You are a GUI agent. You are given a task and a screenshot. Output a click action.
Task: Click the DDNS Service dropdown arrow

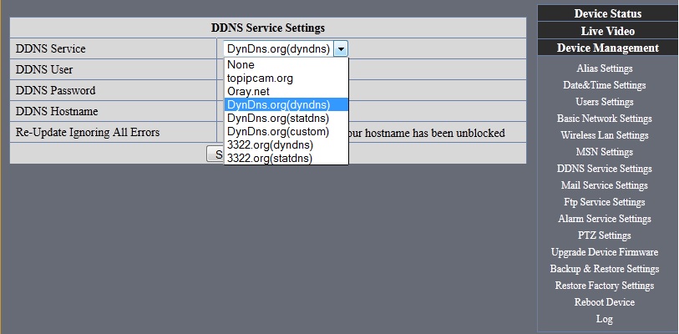click(x=341, y=49)
